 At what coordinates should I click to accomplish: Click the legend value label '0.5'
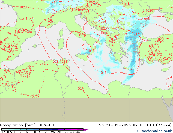tap(10, 132)
